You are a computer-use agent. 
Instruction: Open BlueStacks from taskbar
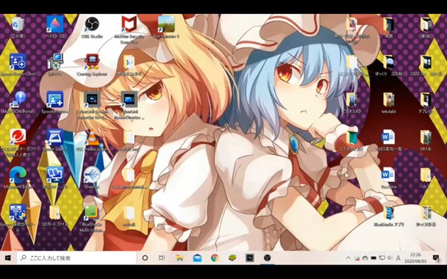(x=232, y=258)
